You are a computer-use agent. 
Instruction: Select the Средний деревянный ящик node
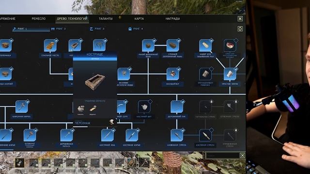pyautogui.click(x=173, y=45)
